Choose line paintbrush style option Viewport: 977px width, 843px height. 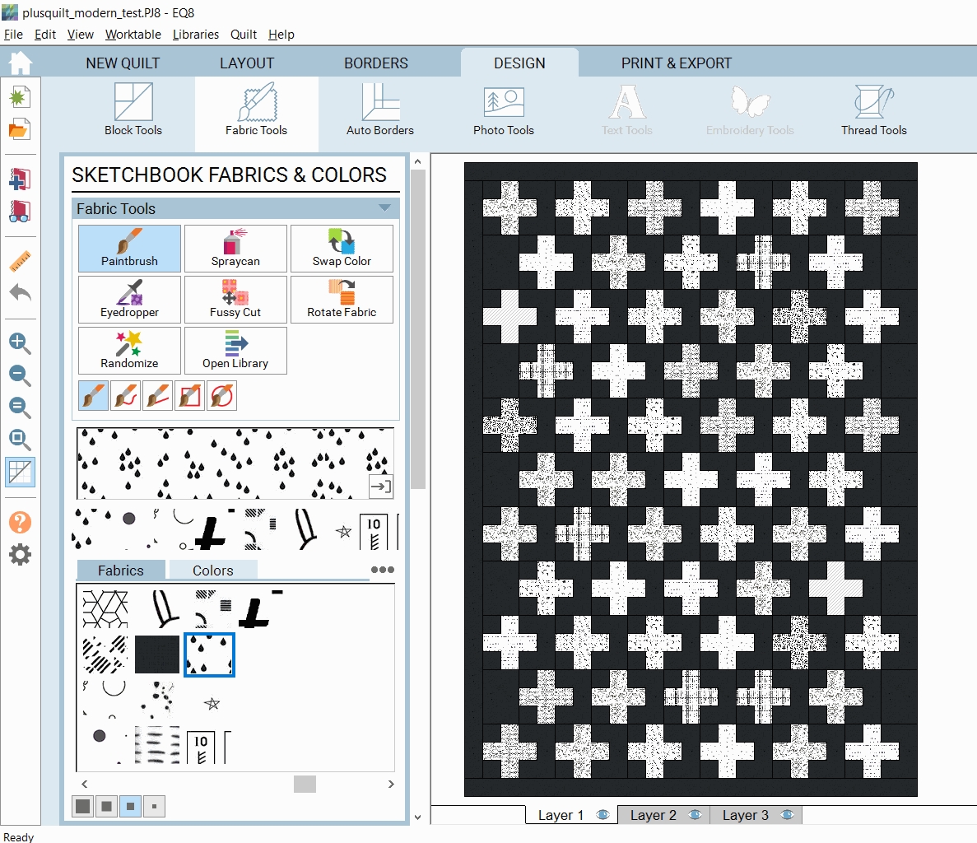(x=158, y=396)
